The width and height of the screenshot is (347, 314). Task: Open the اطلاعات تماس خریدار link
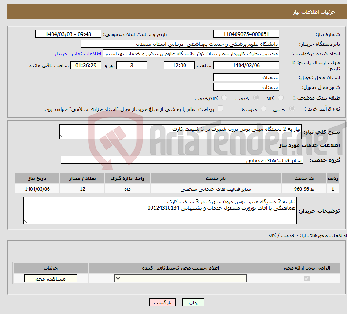[x=78, y=54]
